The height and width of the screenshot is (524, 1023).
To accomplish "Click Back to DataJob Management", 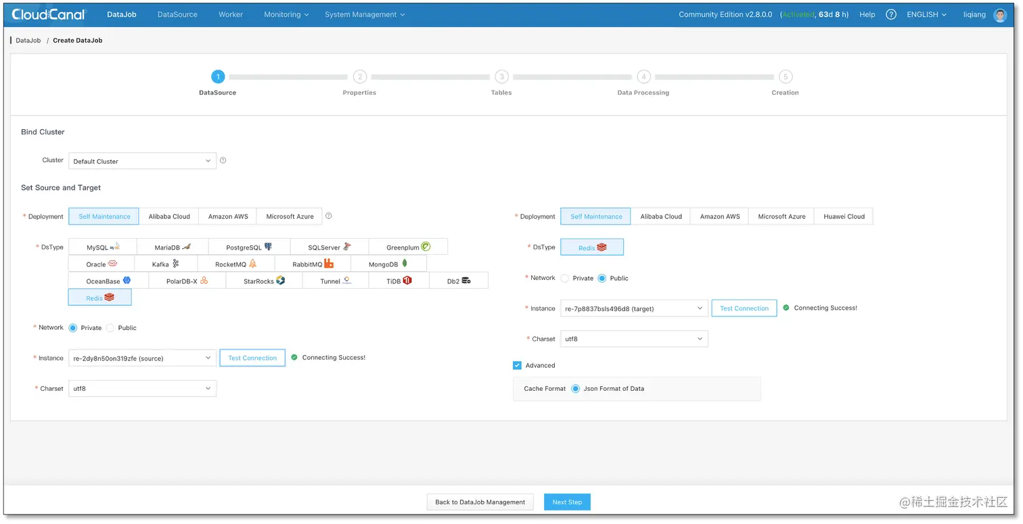I will click(480, 502).
